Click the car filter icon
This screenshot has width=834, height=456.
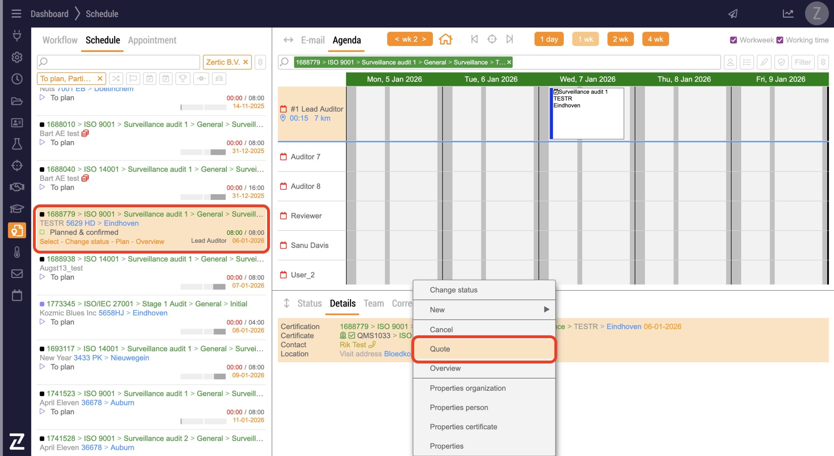(x=219, y=79)
